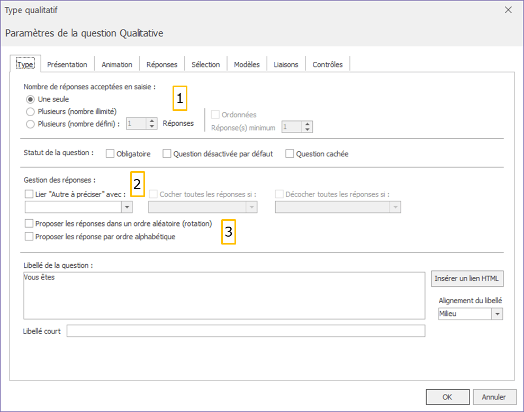Image resolution: width=524 pixels, height=412 pixels.
Task: Open the Contrôles tab
Action: coord(328,64)
